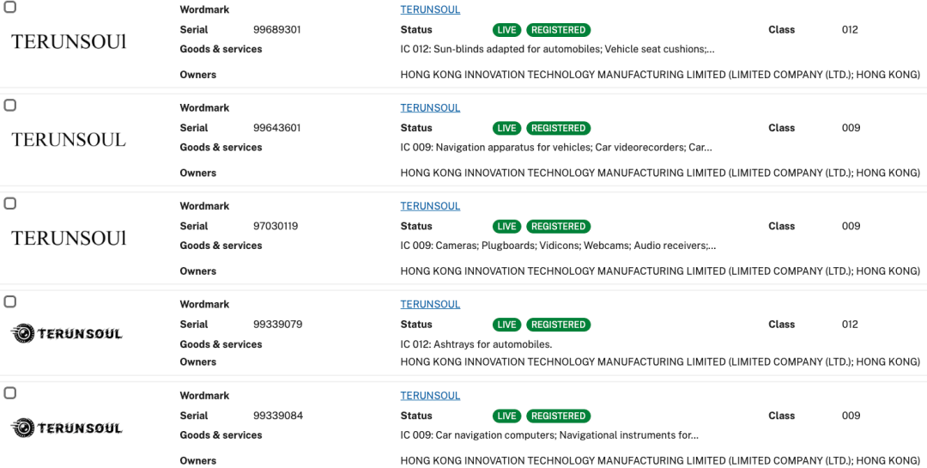Viewport: 927px width, 468px height.
Task: Click class value 009 for serial 99643601
Action: pyautogui.click(x=851, y=128)
